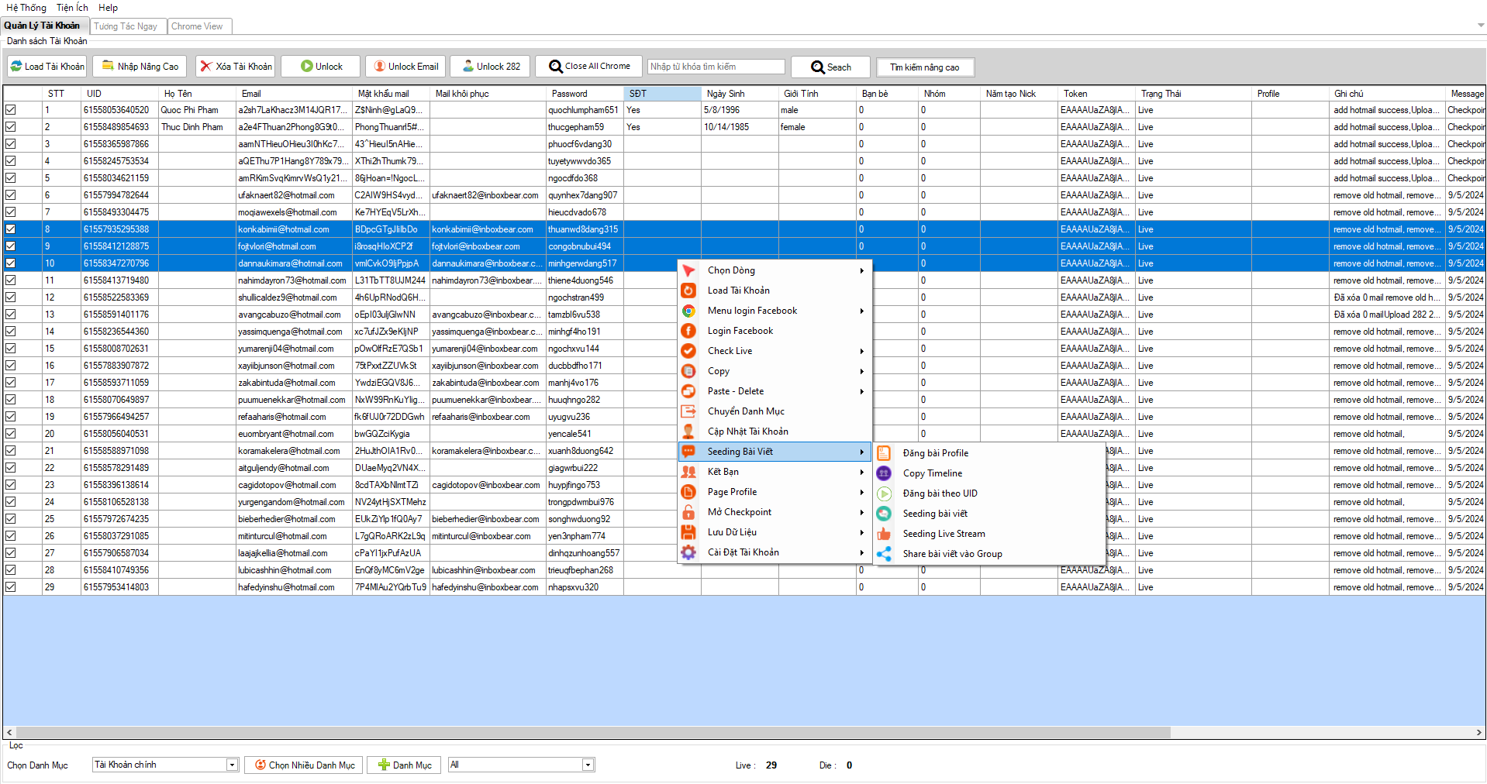Click the Load Tài Khoản refresh icon in context menu
Screen dimensions: 1487x784
tap(688, 291)
